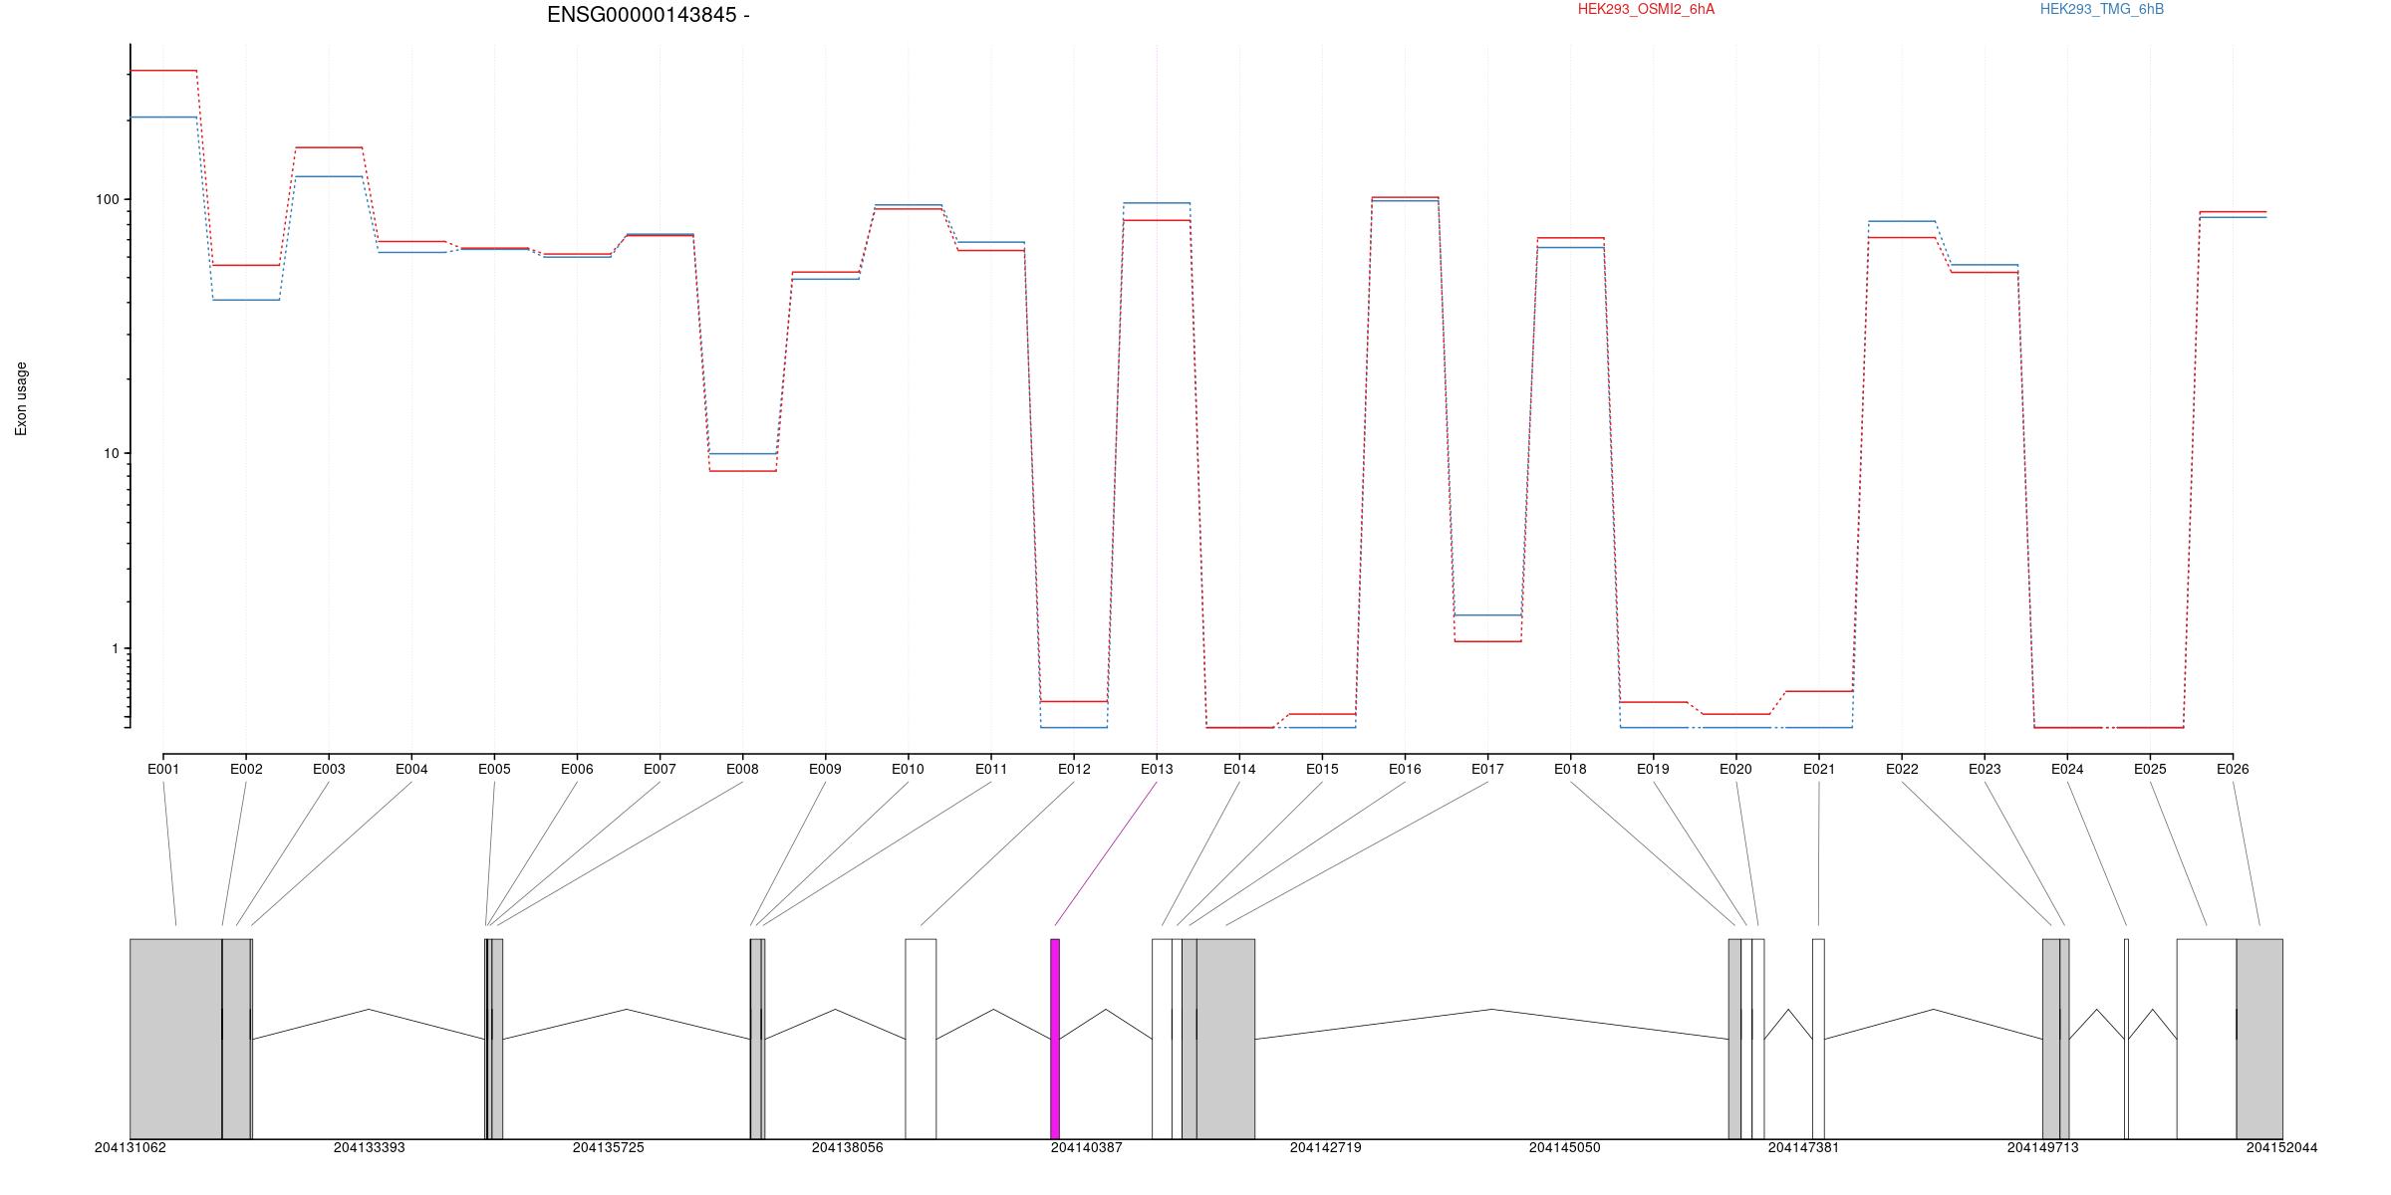Click exon label E013
The width and height of the screenshot is (2391, 1195).
tap(1157, 769)
